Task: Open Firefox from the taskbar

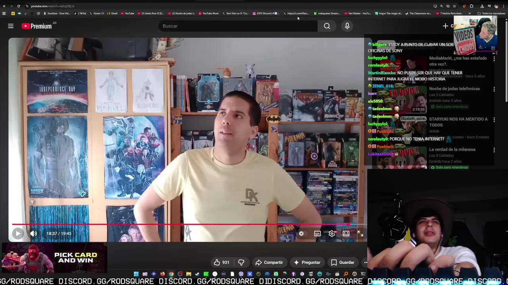Action: pos(162,274)
